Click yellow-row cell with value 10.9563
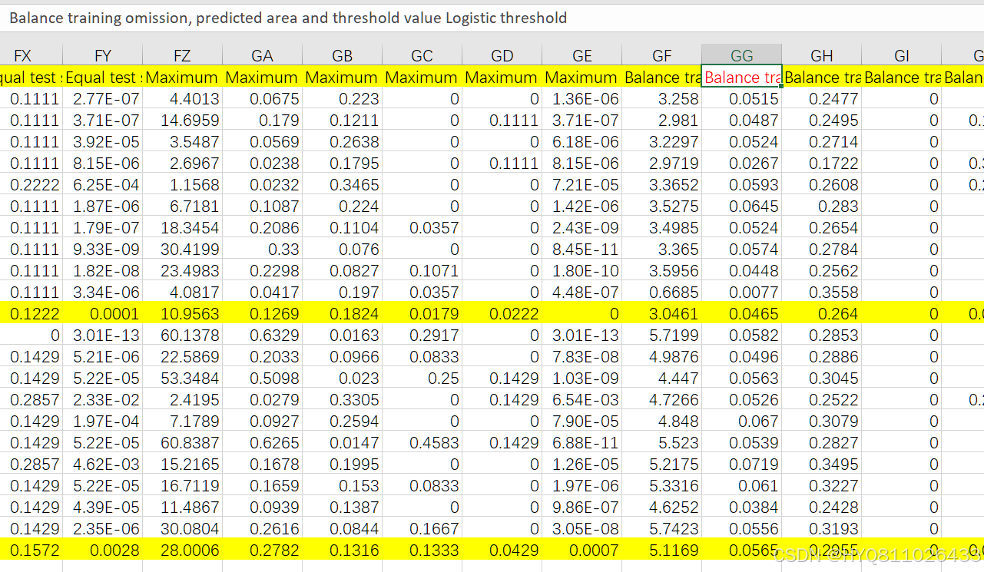The image size is (984, 572). 183,314
